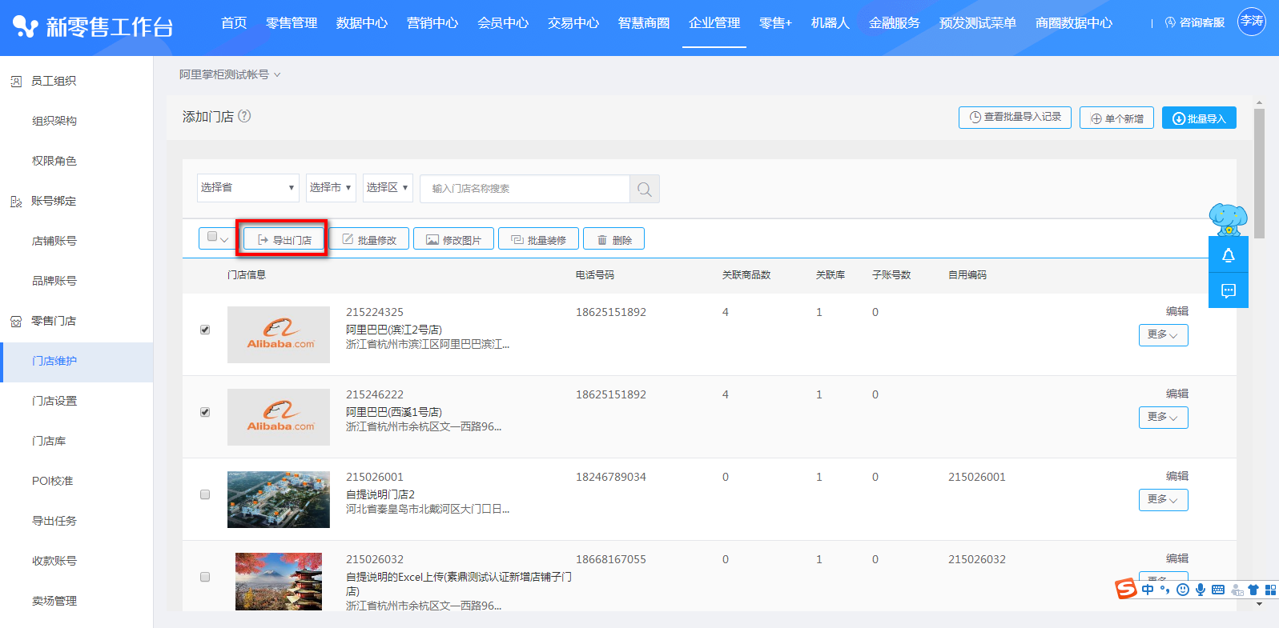Click the 导出门店 button
The height and width of the screenshot is (628, 1279).
tap(284, 239)
